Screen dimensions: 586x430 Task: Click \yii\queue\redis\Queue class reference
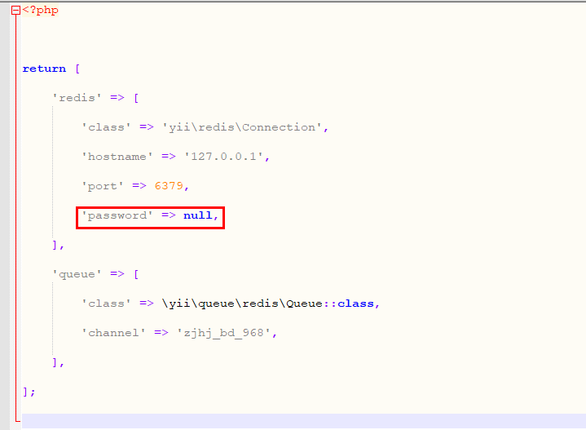pos(242,304)
